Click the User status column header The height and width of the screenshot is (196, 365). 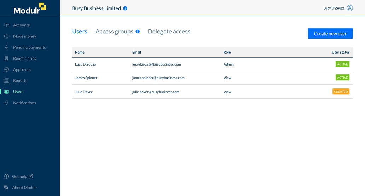pyautogui.click(x=341, y=52)
